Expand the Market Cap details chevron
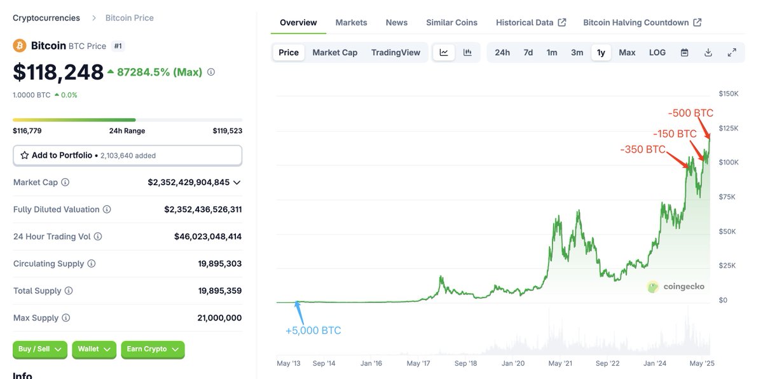 tap(237, 183)
